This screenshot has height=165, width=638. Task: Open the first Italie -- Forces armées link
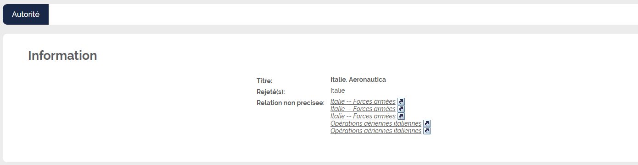(363, 101)
